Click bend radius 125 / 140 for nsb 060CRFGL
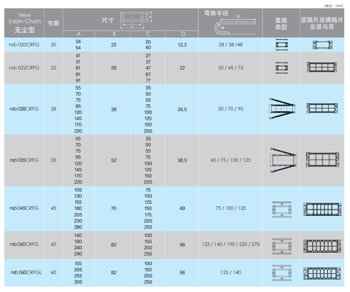Image resolution: width=350 pixels, height=292 pixels. [231, 272]
